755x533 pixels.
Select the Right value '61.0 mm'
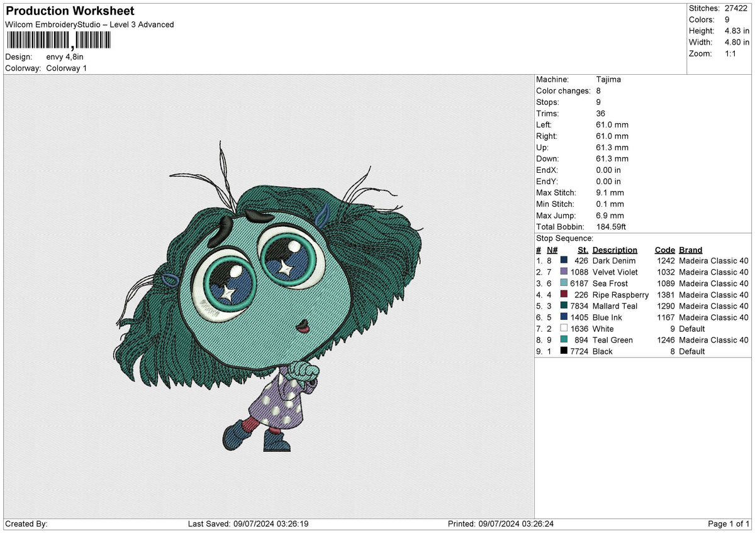tap(612, 136)
